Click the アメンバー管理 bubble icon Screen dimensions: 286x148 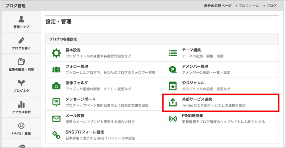pyautogui.click(x=173, y=70)
